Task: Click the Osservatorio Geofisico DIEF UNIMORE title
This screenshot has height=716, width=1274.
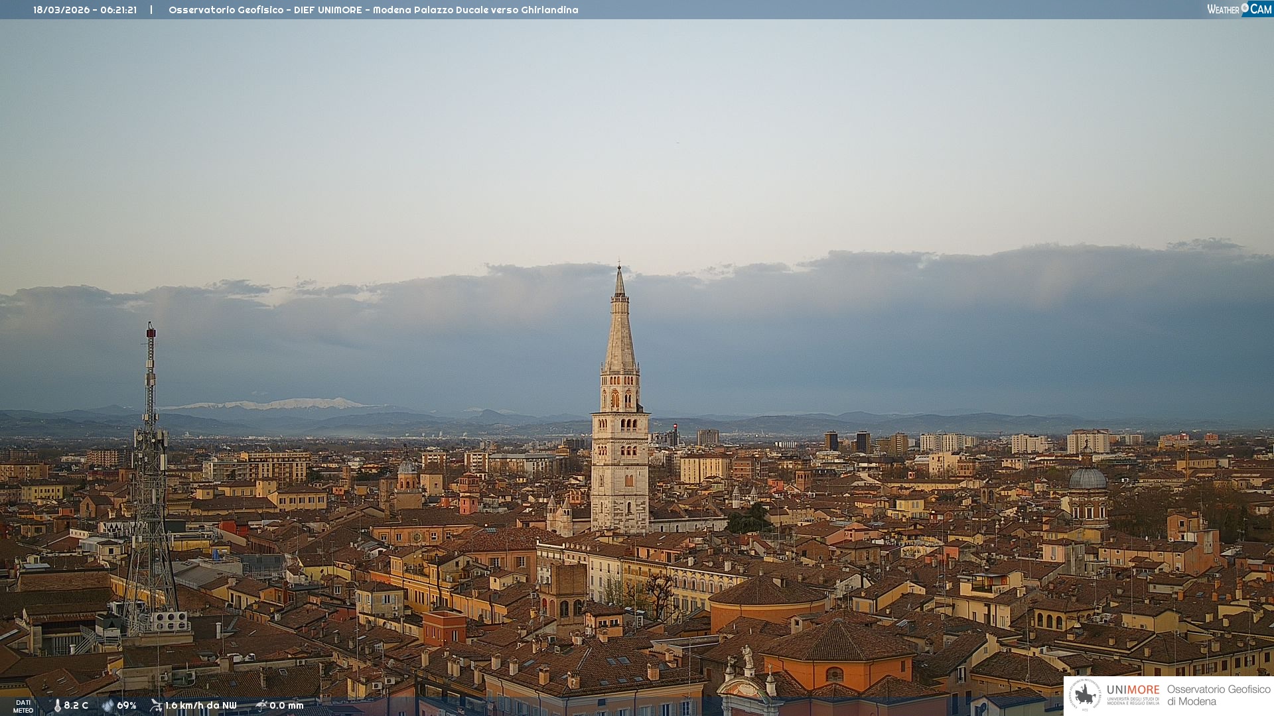Action: [373, 10]
